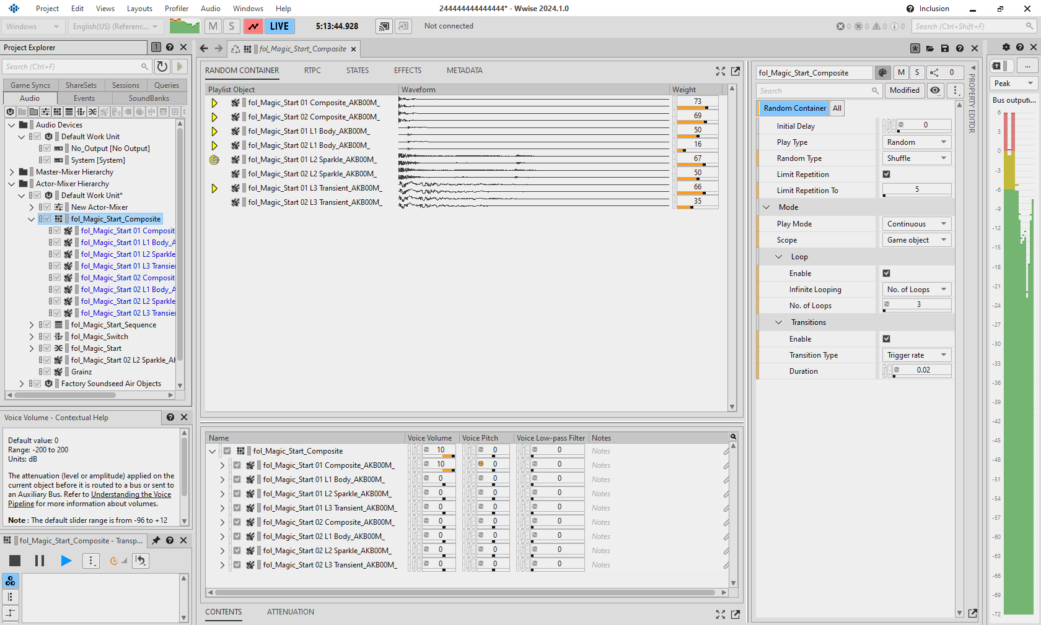Open the Play Type dropdown
Screen dimensions: 1041x625
[916, 142]
